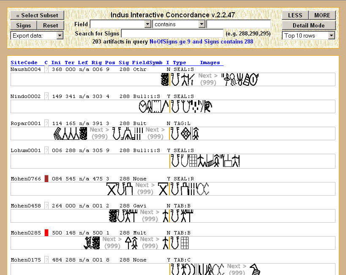The height and width of the screenshot is (275, 346).
Task: Open the Signs panel button
Action: click(x=23, y=25)
